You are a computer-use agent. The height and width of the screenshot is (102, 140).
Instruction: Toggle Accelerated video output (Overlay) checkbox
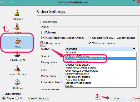43,38
